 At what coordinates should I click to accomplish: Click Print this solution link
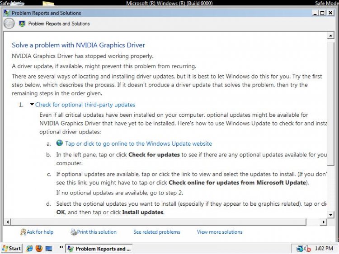pos(97,232)
